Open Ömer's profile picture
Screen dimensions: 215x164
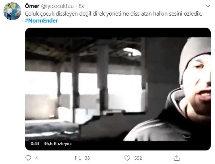pyautogui.click(x=12, y=11)
